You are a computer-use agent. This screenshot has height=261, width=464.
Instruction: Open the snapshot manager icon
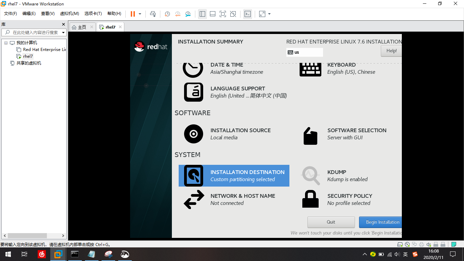click(188, 14)
